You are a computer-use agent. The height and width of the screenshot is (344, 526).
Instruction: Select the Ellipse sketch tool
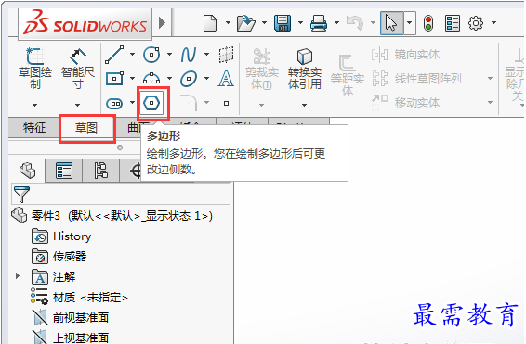(189, 79)
